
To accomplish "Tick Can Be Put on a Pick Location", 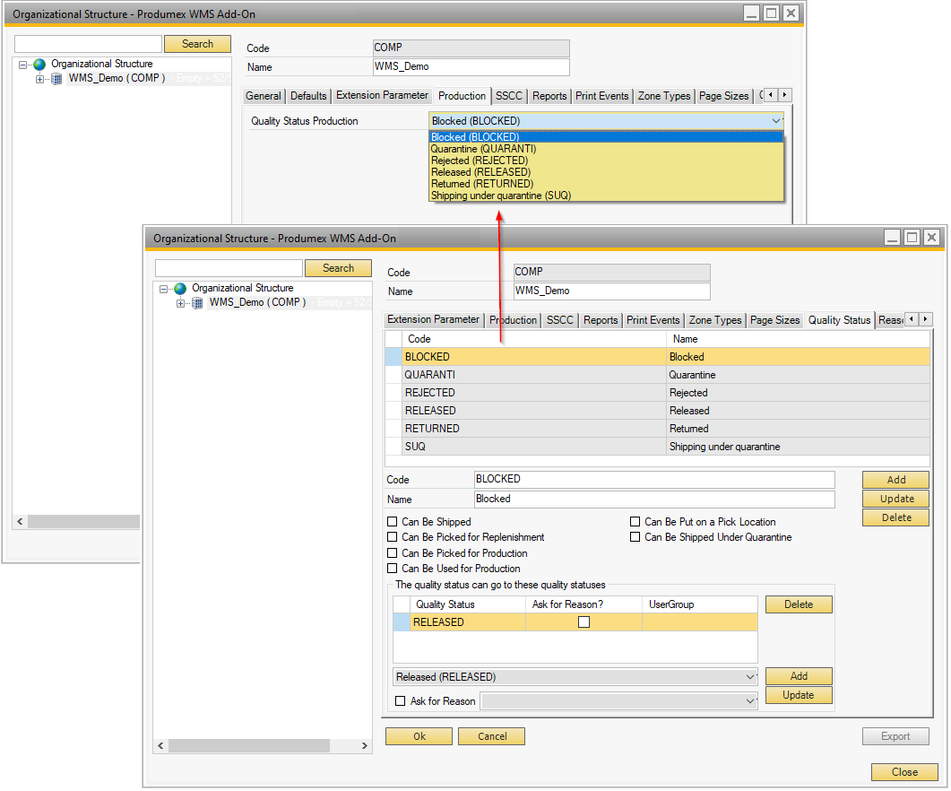I will 635,522.
